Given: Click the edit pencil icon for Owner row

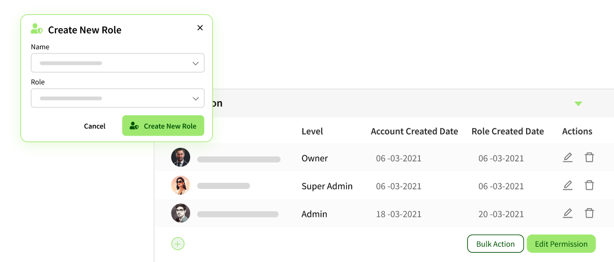Looking at the screenshot, I should (568, 157).
